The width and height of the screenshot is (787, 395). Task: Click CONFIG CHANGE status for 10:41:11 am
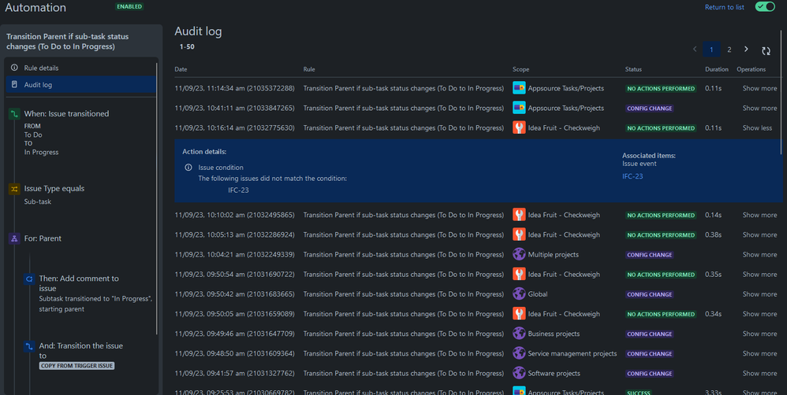(650, 108)
